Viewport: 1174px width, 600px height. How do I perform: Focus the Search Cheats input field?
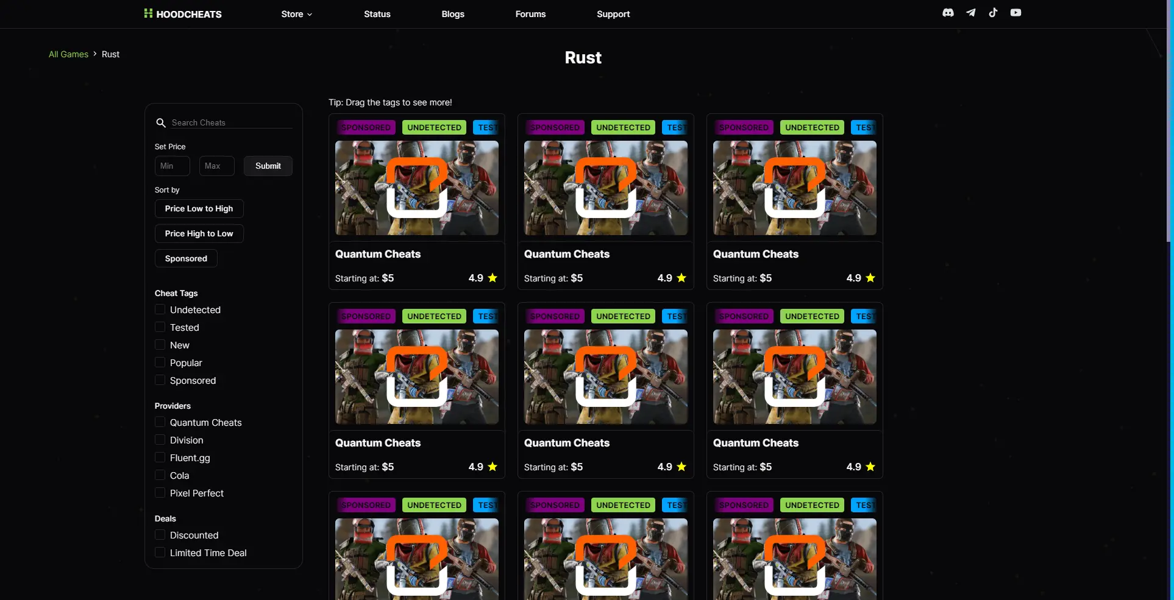(x=232, y=123)
